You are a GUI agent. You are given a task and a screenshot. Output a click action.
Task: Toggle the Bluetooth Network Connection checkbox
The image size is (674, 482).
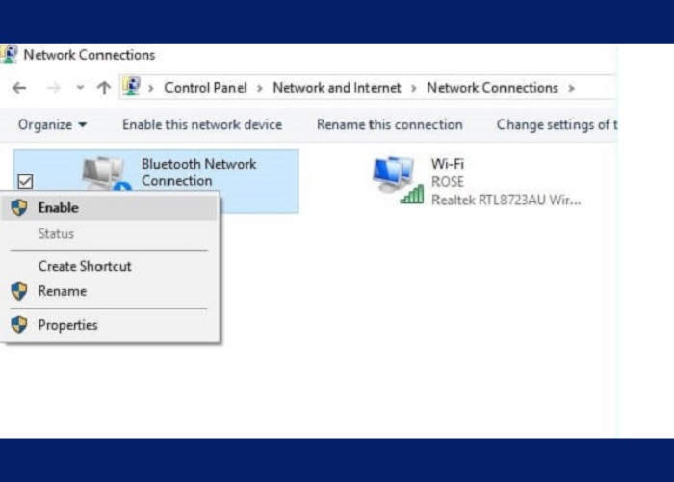[x=26, y=180]
